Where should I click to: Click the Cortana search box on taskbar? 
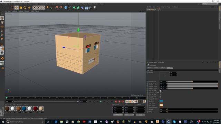[x=25, y=122]
